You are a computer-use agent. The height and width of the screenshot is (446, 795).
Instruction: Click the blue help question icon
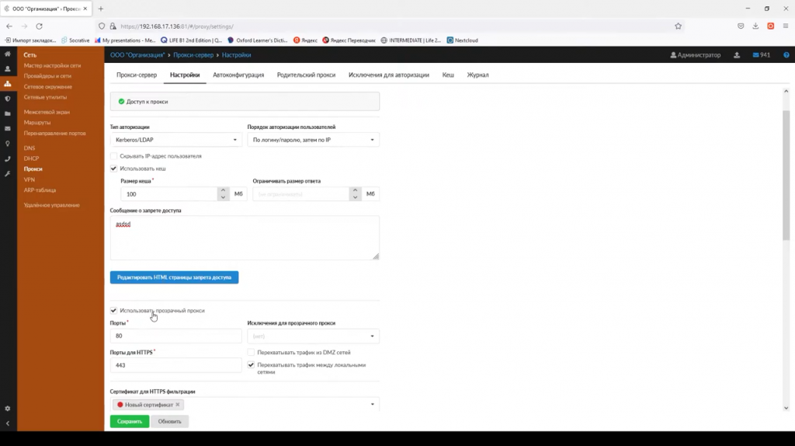(x=786, y=55)
